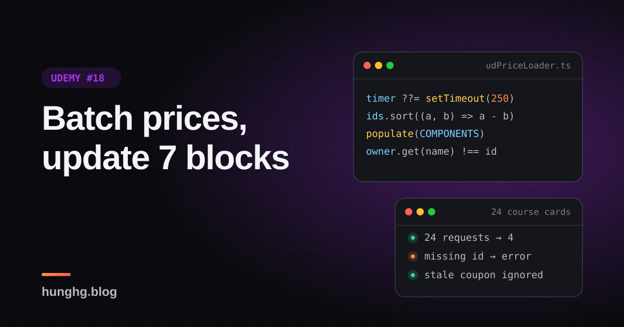Click the yellow dot on udPriceLoader.ts window
This screenshot has height=327, width=624.
[379, 65]
